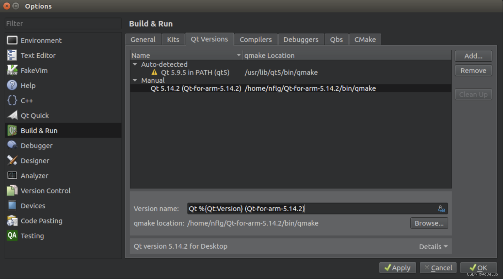
Task: Open the Debuggers tab
Action: 301,39
